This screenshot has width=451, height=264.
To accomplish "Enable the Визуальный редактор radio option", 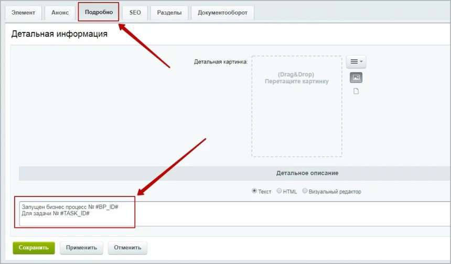I will [x=305, y=191].
